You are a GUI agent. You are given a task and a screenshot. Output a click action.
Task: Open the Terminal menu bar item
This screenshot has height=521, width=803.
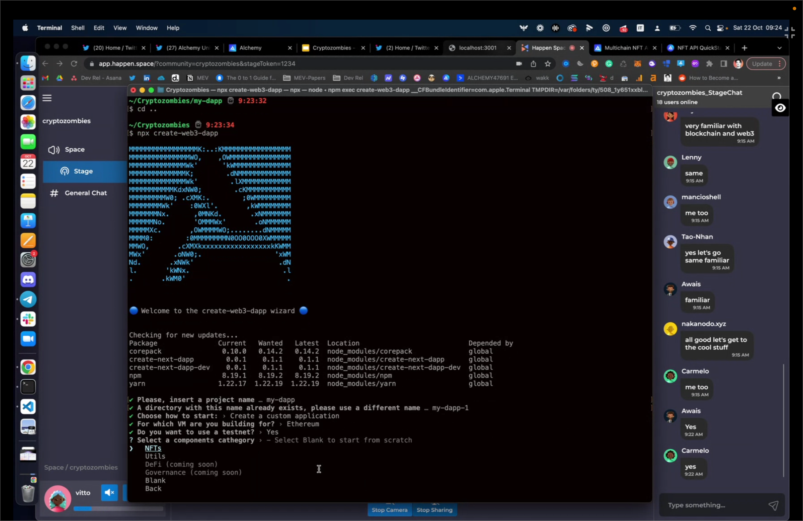click(49, 28)
